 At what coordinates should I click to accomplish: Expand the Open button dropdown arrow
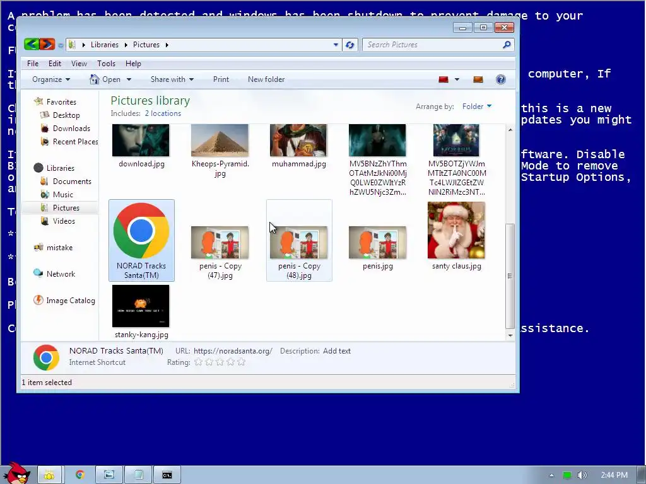[129, 79]
